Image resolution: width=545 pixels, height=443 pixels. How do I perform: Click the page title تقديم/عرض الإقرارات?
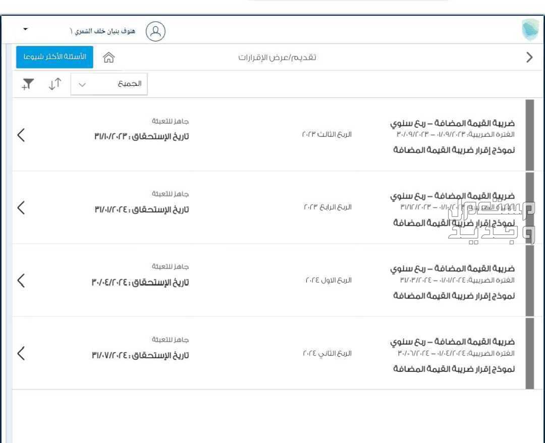(x=278, y=58)
